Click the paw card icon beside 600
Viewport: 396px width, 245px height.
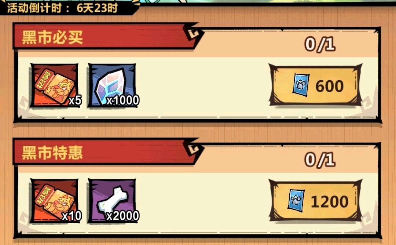(301, 85)
